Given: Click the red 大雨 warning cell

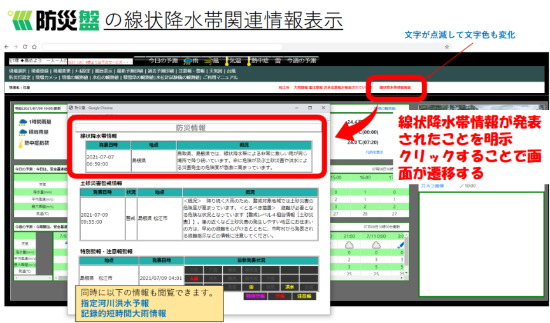Looking at the screenshot, I should click(194, 278).
